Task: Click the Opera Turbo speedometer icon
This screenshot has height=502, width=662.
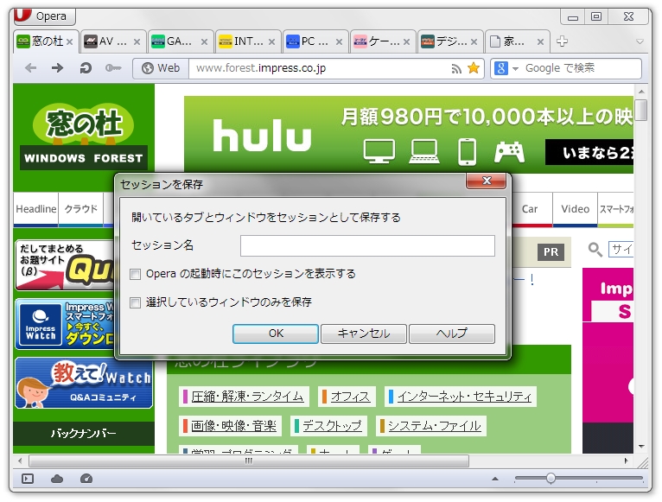Action: pyautogui.click(x=86, y=479)
